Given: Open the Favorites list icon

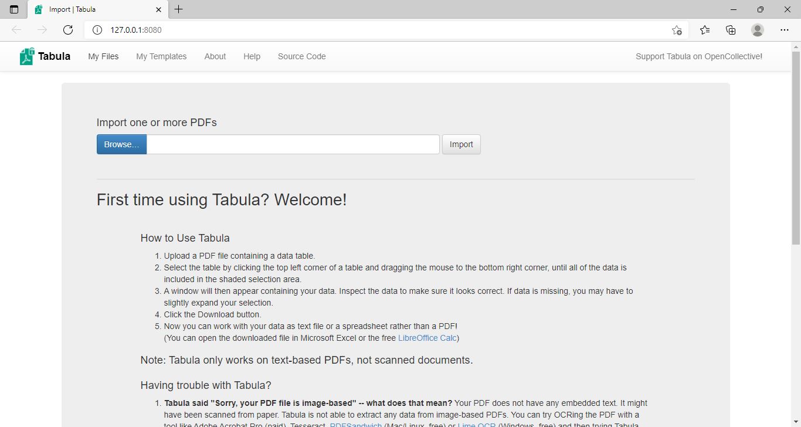Looking at the screenshot, I should [705, 30].
